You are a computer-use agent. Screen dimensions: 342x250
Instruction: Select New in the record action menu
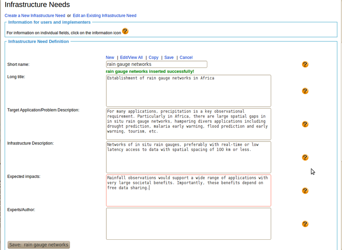coord(110,57)
